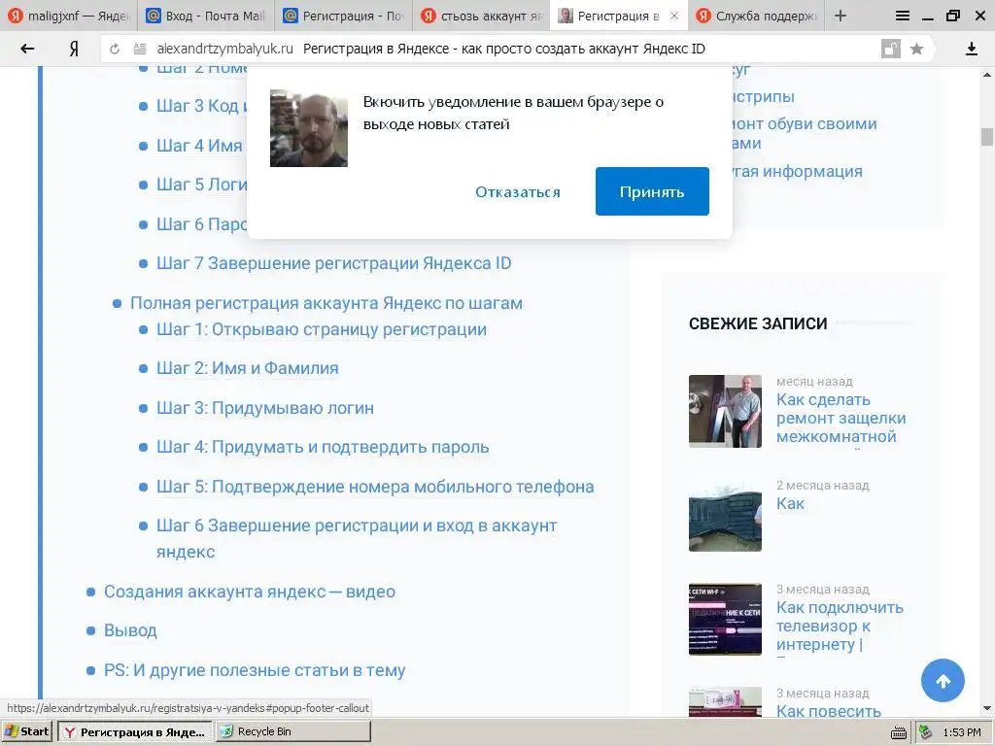The image size is (995, 746).
Task: Click the author photo in notification popup
Action: (308, 128)
